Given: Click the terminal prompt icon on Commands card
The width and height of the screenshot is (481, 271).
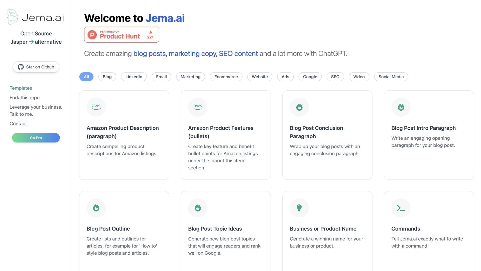Looking at the screenshot, I should pyautogui.click(x=401, y=208).
